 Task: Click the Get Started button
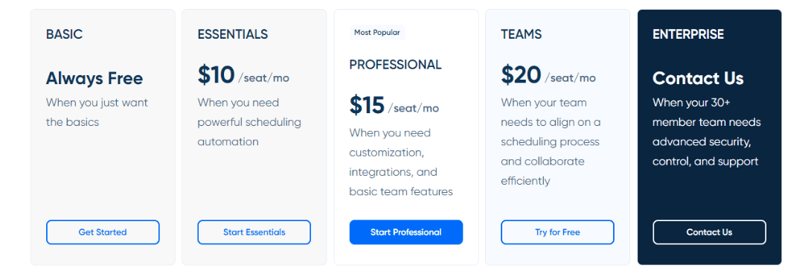pos(103,232)
